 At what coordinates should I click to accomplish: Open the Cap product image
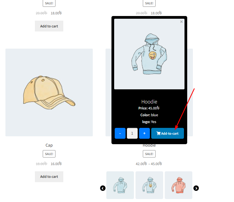point(49,92)
